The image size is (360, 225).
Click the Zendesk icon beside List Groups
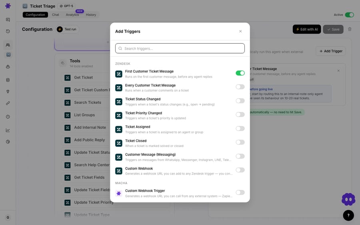(x=68, y=115)
